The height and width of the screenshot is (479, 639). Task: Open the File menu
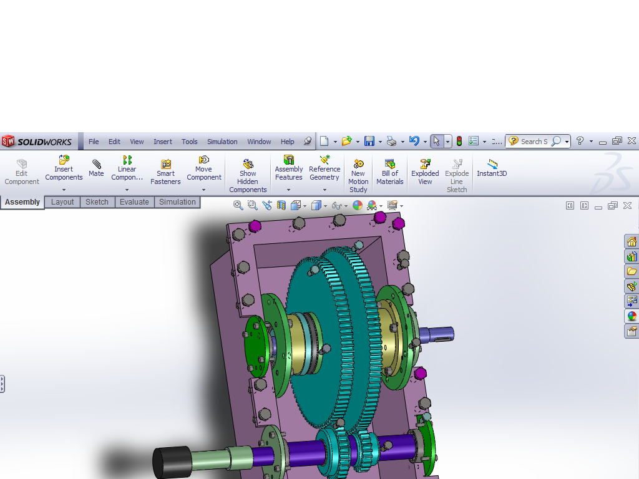[x=94, y=142]
